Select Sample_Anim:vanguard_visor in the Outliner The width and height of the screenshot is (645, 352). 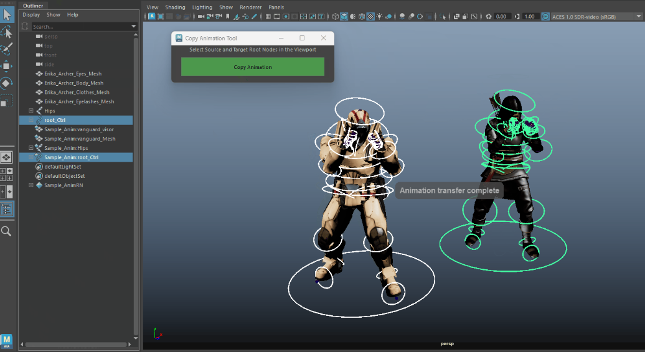79,129
